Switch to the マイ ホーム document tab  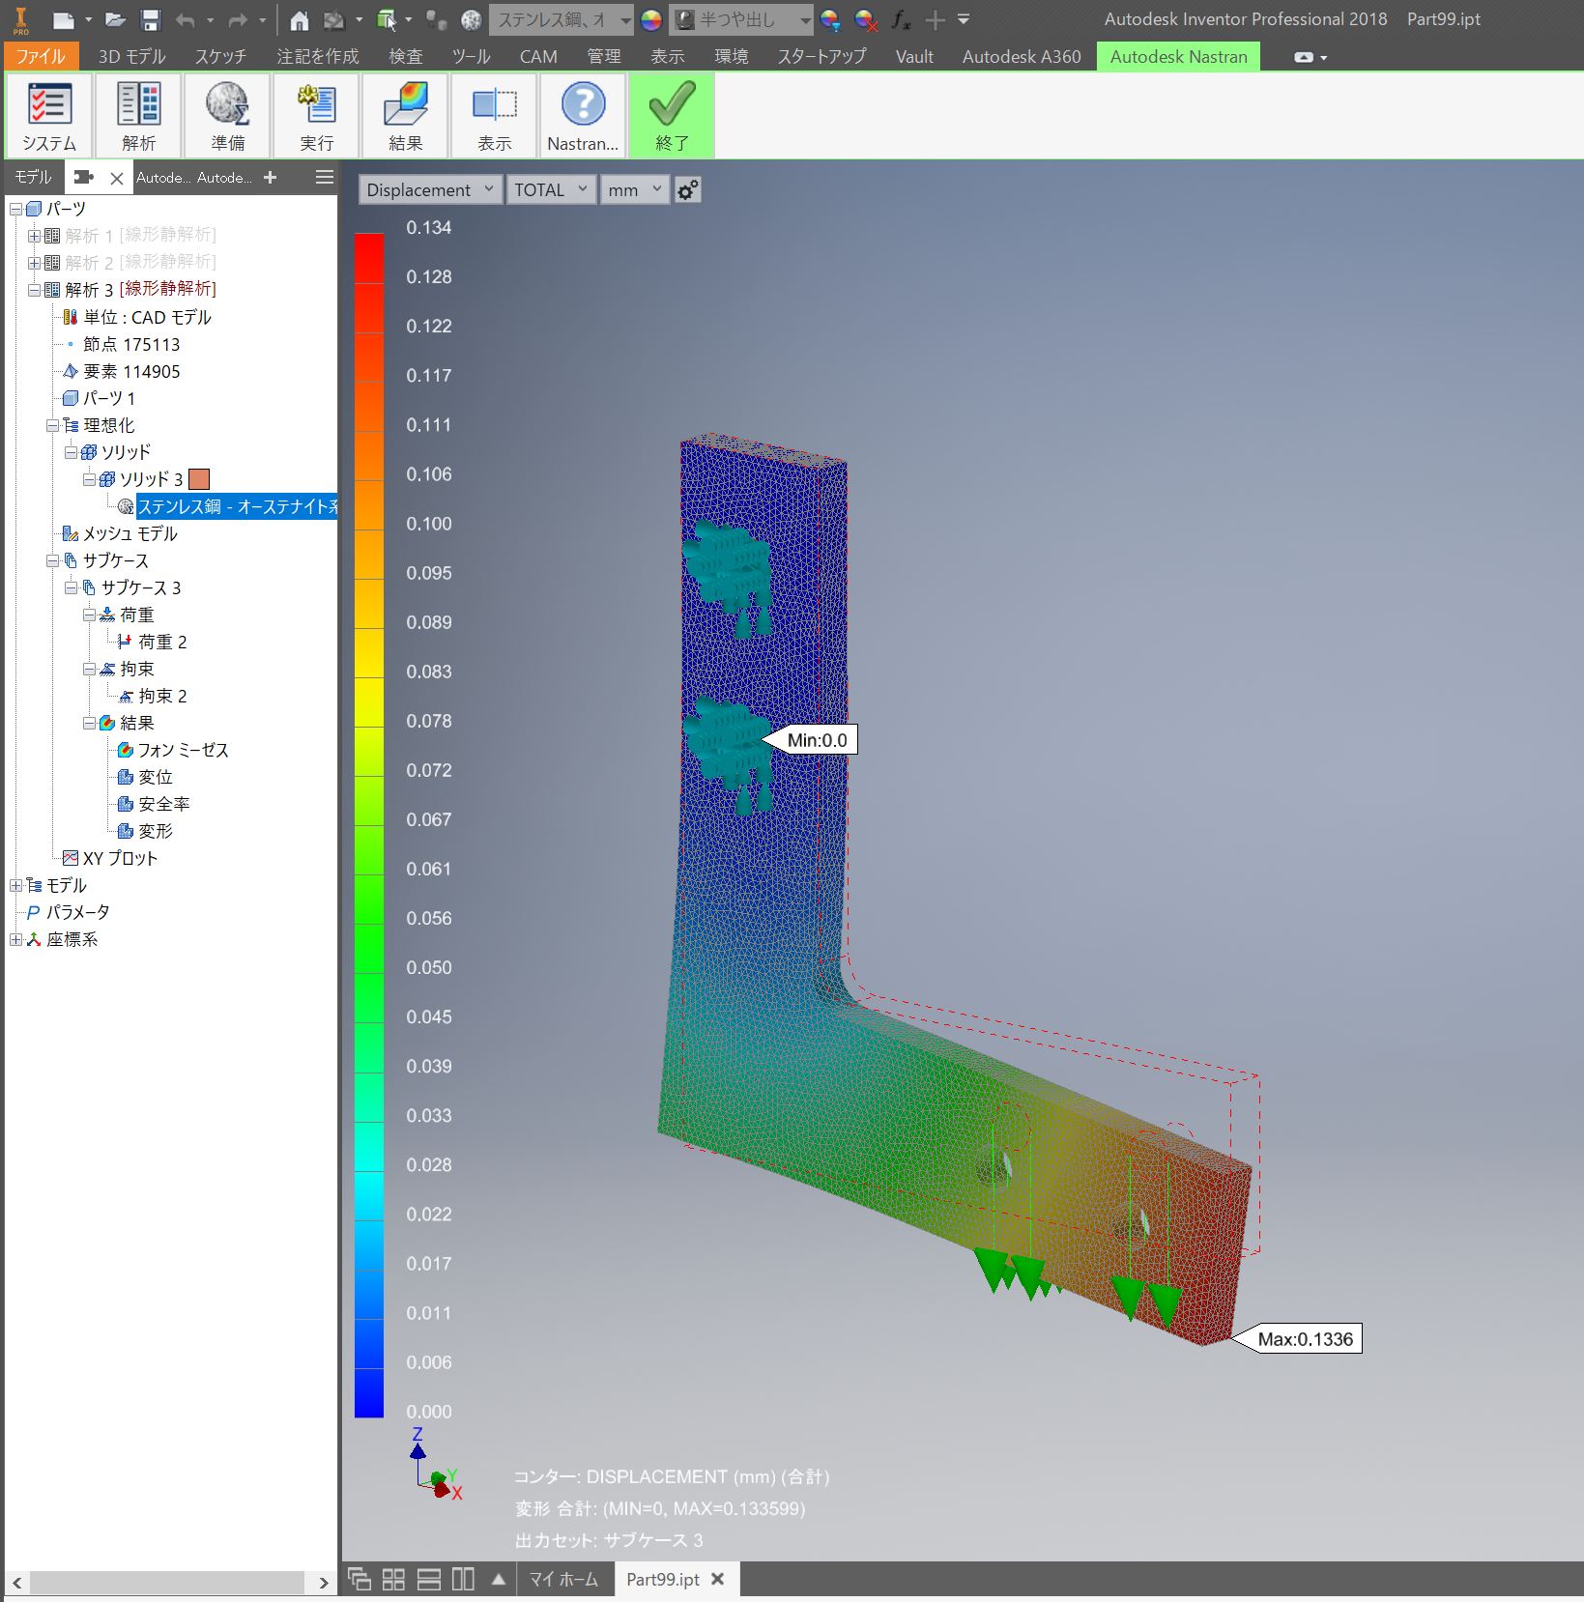[x=563, y=1579]
